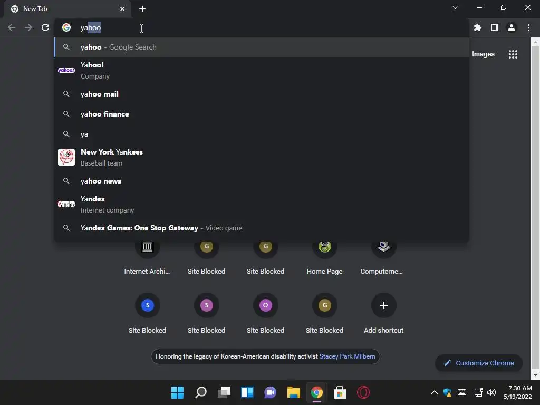
Task: Click the network tray icon
Action: pos(478,392)
